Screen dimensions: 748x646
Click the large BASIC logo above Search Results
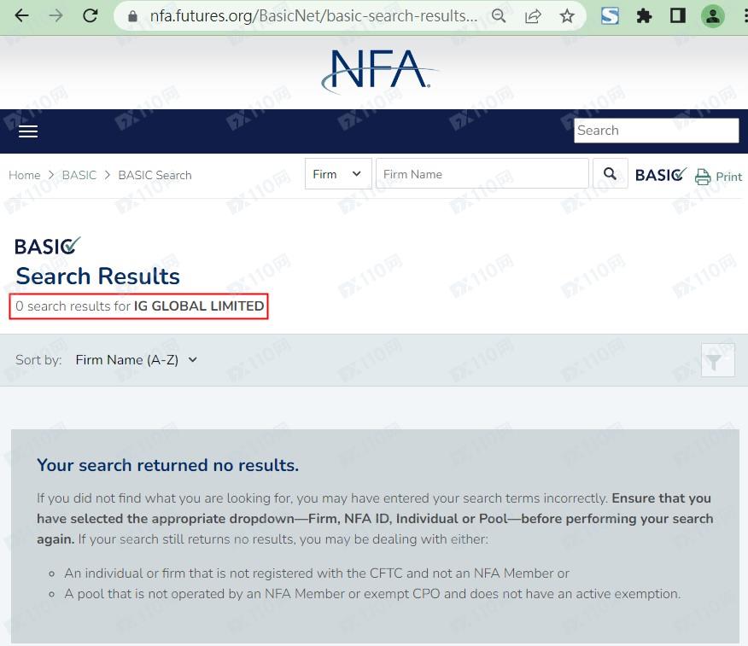coord(48,246)
